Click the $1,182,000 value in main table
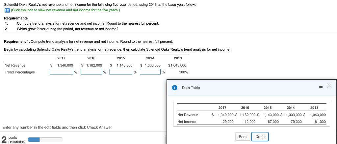Screen dimensions: 337x144 92,65
